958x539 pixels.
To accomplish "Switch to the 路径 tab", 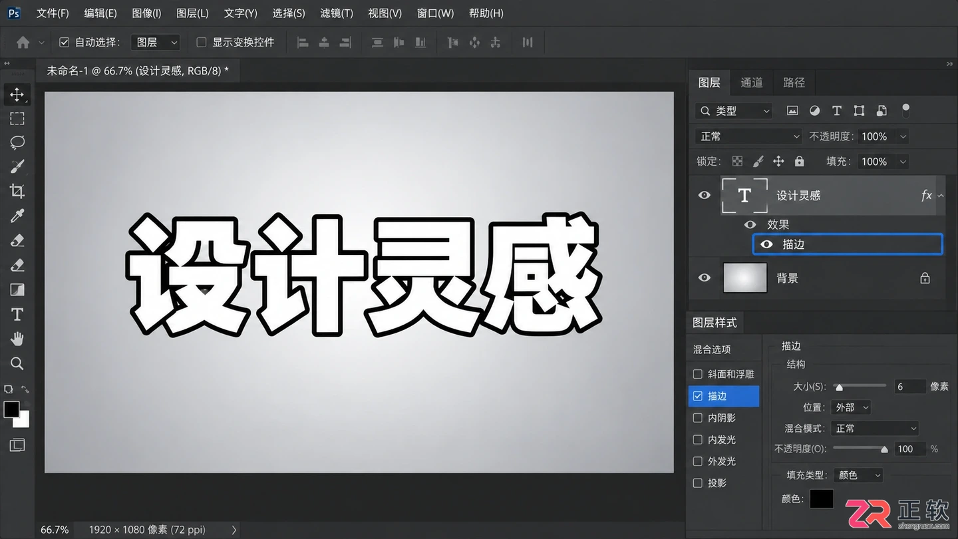I will tap(794, 83).
